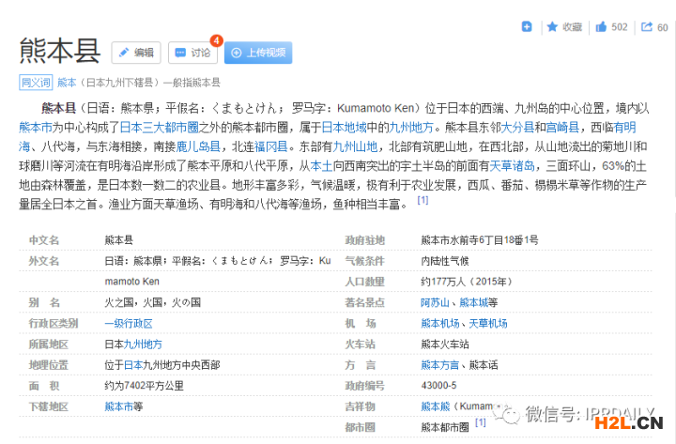Follow the 九州地方 link in the paragraph

(411, 127)
